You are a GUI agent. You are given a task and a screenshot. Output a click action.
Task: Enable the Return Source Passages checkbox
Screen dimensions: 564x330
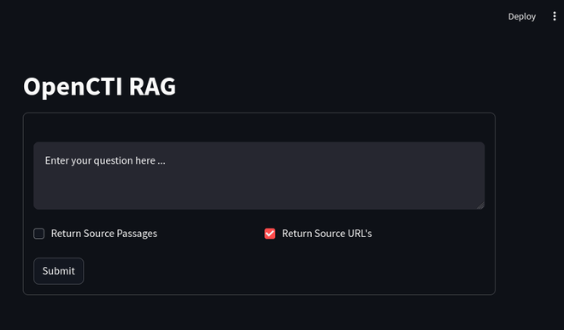pyautogui.click(x=38, y=234)
